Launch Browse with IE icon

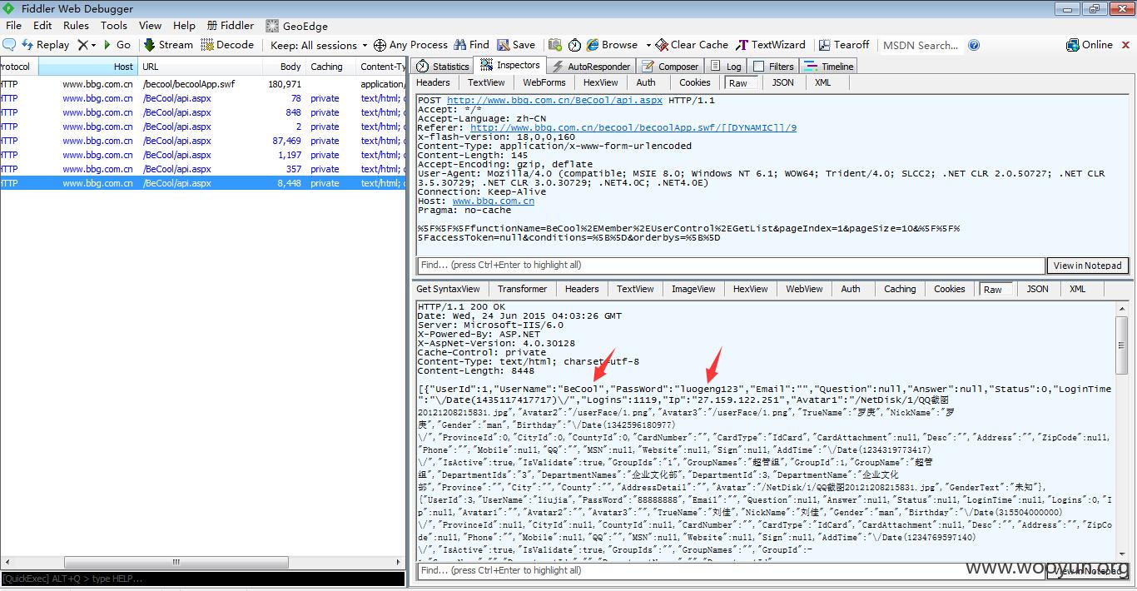point(612,45)
